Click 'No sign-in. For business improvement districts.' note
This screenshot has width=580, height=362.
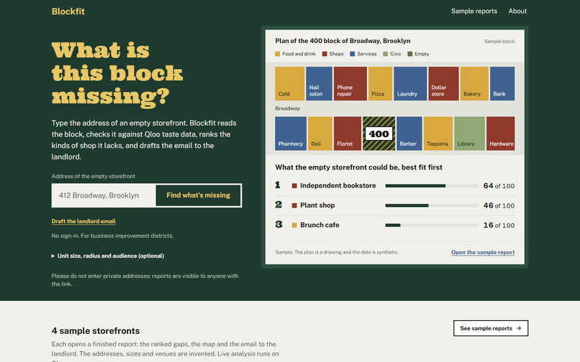[x=112, y=236]
